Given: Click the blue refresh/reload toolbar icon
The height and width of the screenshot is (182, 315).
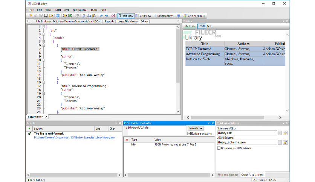Looking at the screenshot, I should (x=58, y=16).
